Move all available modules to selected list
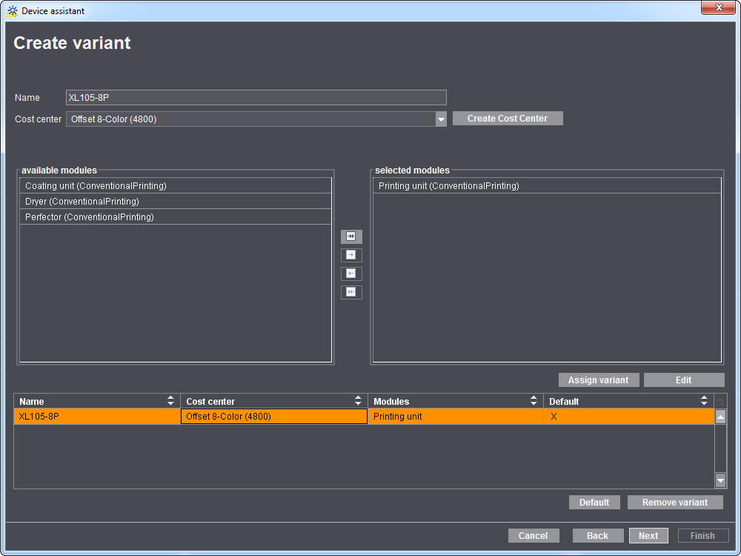The image size is (741, 556). point(351,236)
